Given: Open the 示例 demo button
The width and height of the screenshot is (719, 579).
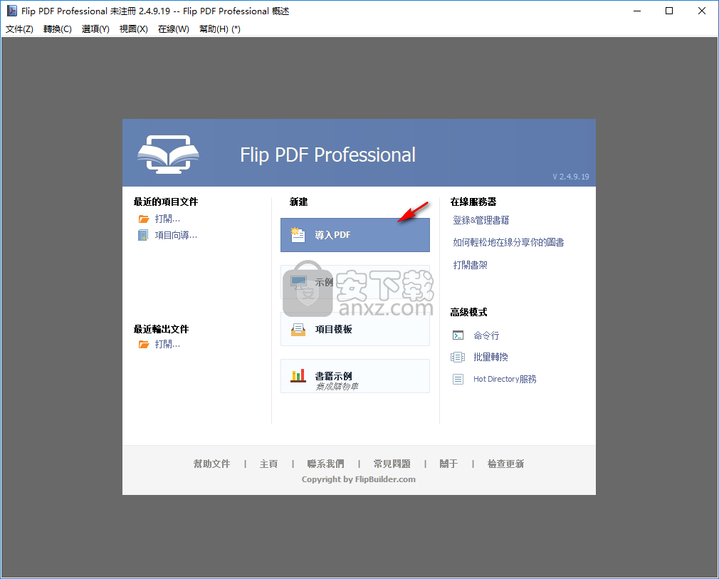Looking at the screenshot, I should [355, 282].
